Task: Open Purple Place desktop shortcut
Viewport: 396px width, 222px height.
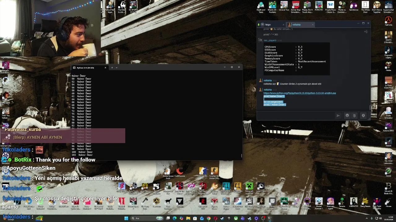Action: 330,7
